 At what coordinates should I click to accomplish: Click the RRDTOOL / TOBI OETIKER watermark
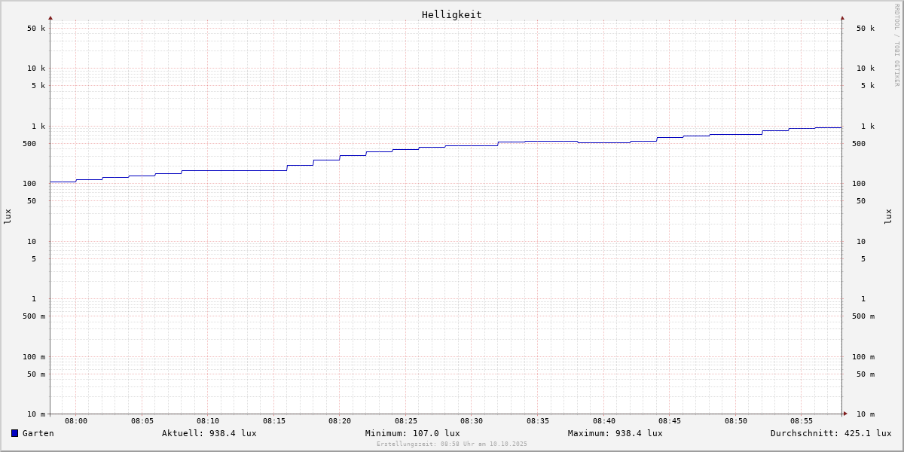[x=896, y=45]
